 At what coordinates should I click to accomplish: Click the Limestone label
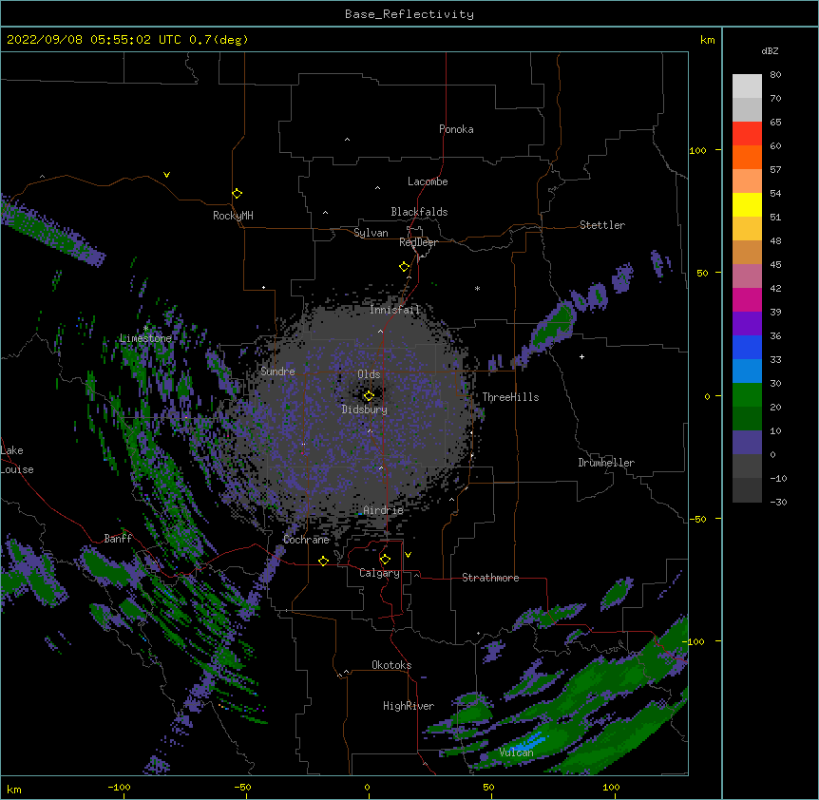tap(145, 338)
